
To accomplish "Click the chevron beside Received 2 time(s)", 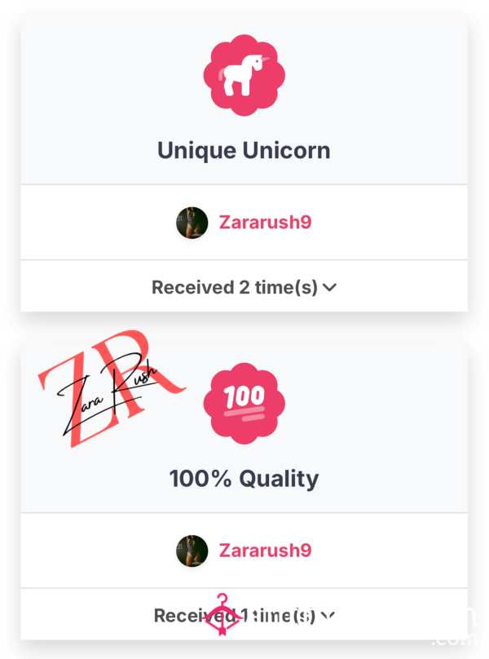I will [x=330, y=287].
